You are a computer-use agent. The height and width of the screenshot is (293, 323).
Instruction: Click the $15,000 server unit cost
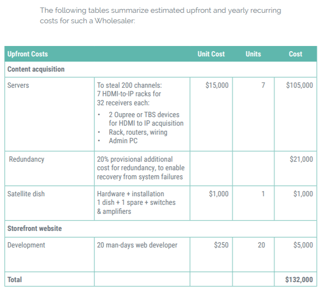pyautogui.click(x=217, y=85)
